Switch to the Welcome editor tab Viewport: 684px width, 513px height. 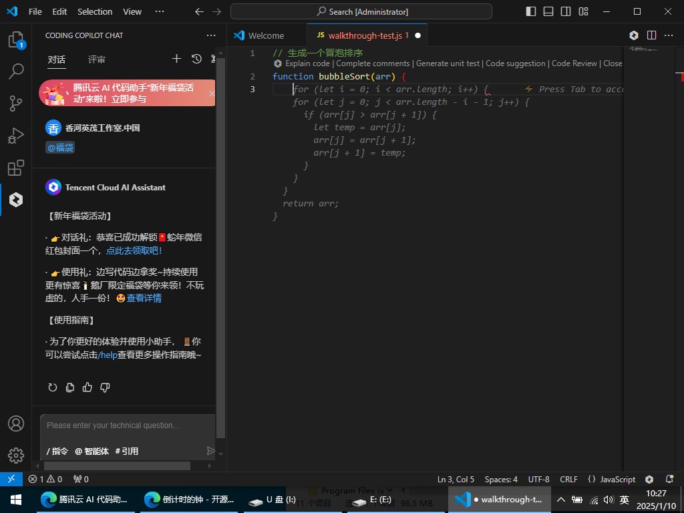[266, 35]
